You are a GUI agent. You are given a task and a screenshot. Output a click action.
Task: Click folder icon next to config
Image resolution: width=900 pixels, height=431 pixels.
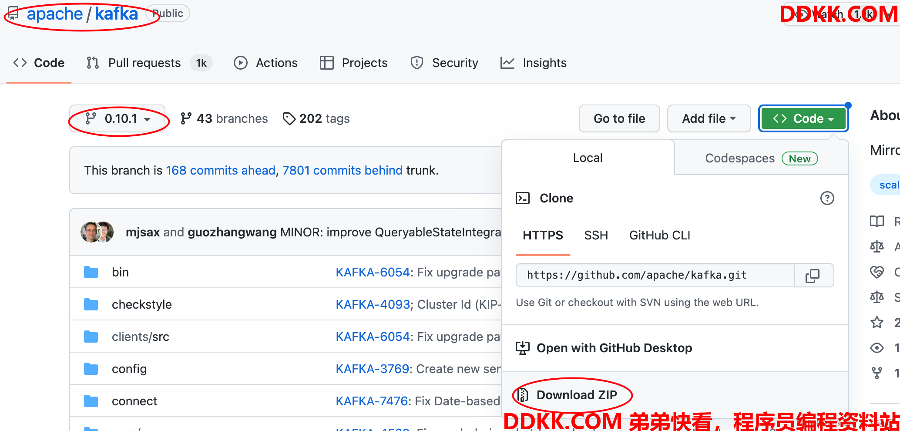click(91, 369)
